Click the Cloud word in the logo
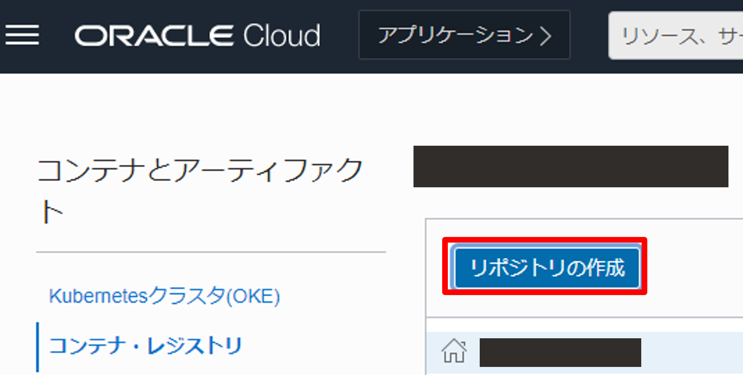Screen dimensions: 743x375 (x=281, y=36)
